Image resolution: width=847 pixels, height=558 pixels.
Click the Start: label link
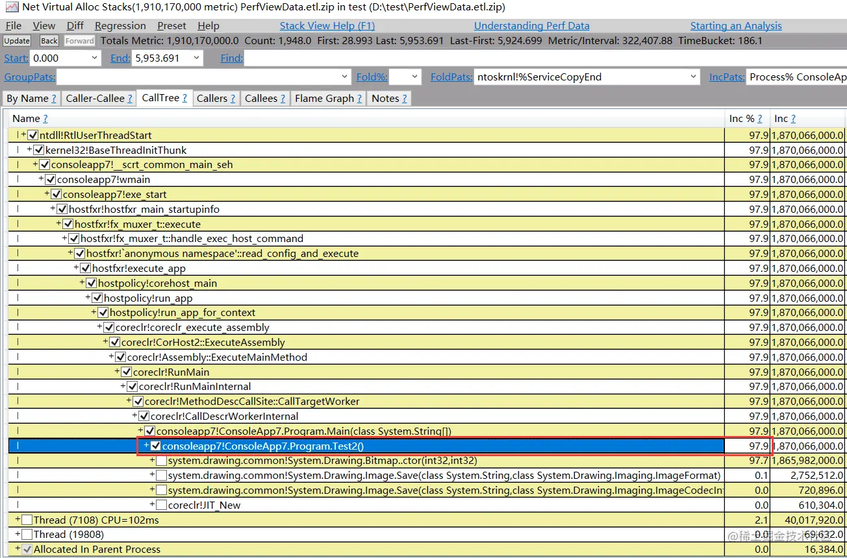16,58
